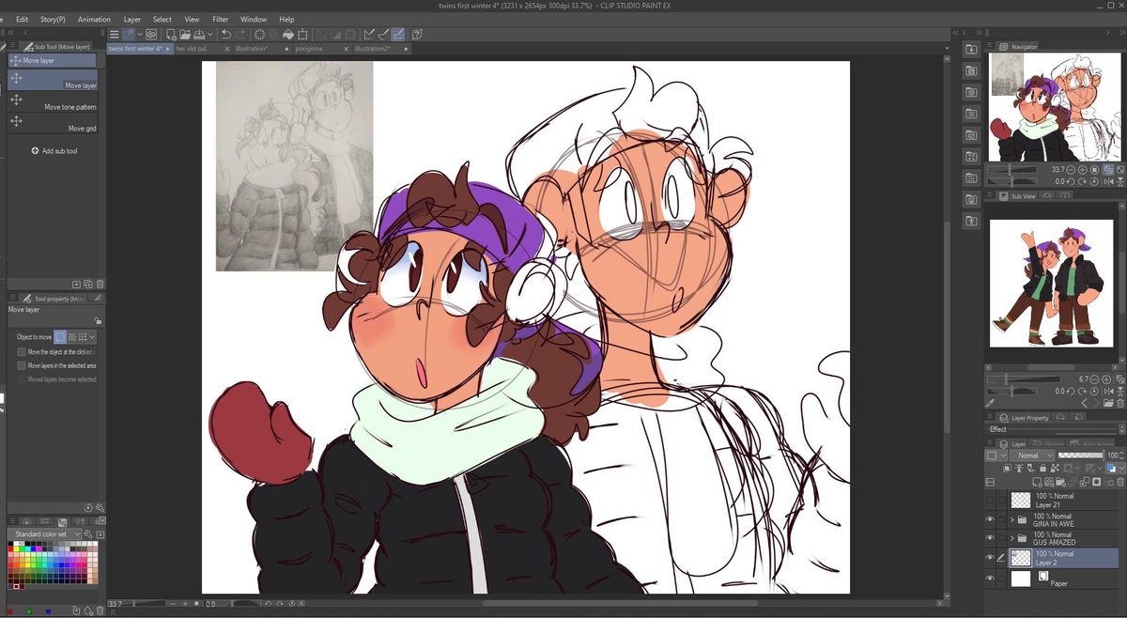Click the New layer folder icon
This screenshot has height=618, width=1127.
(x=1060, y=482)
